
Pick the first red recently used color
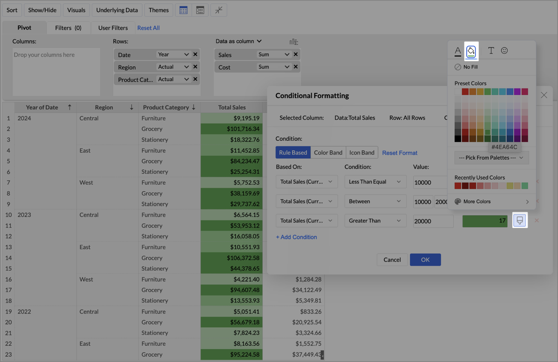click(x=458, y=186)
